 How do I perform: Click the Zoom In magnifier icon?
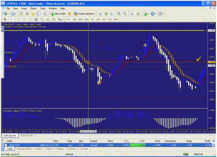click(x=119, y=14)
